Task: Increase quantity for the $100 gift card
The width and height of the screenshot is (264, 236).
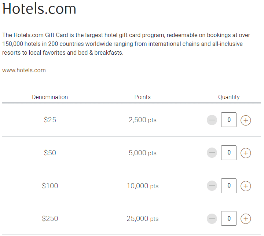Action: [x=246, y=186]
